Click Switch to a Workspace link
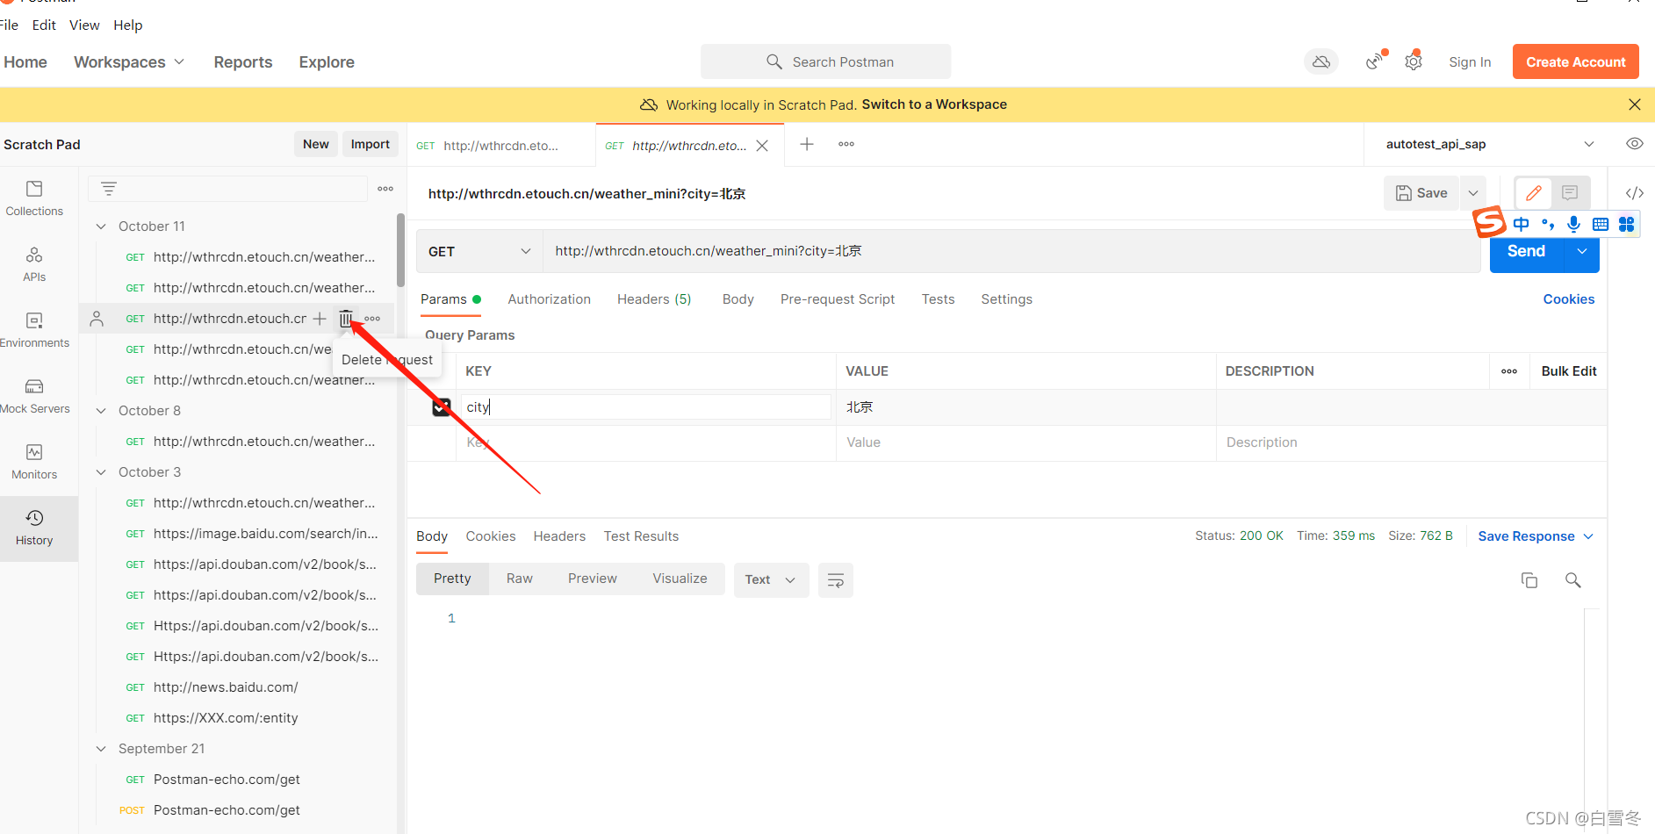The image size is (1655, 834). [934, 104]
